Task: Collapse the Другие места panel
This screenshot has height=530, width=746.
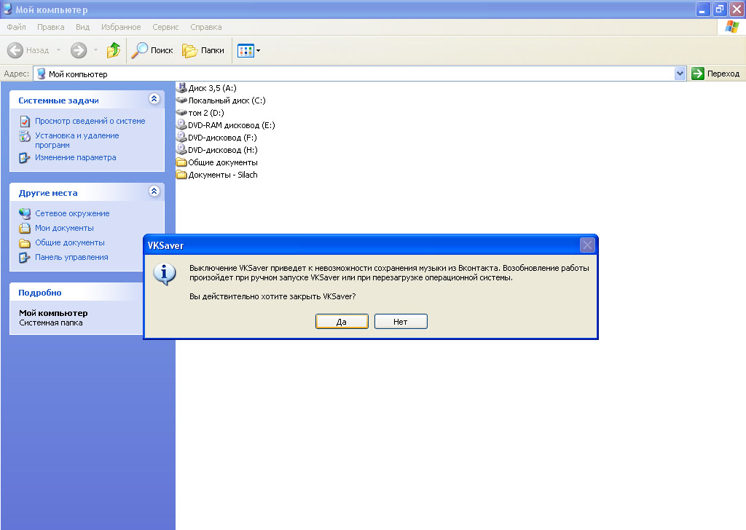Action: (154, 191)
